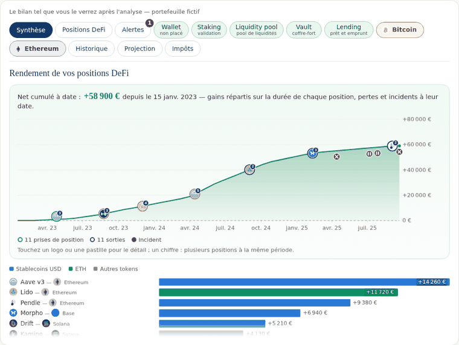
Task: Click the Pendle protocol name
Action: point(30,303)
